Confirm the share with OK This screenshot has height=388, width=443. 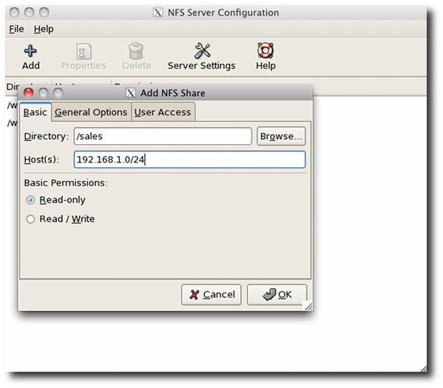[277, 295]
